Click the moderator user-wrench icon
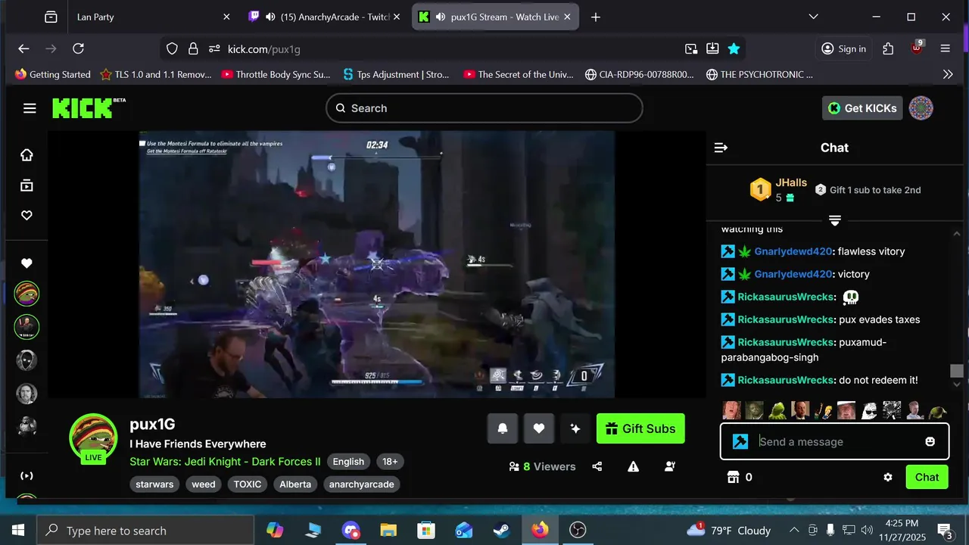Screen dimensions: 969x545 coord(670,466)
